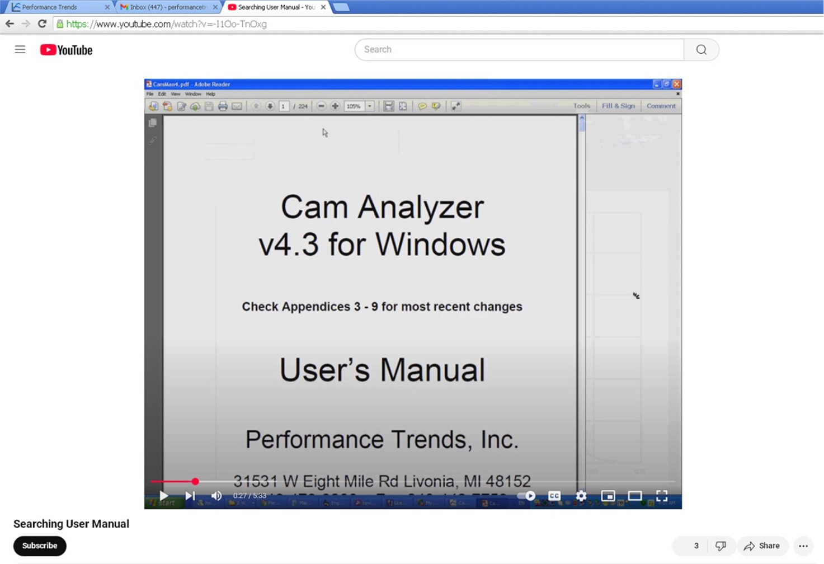Image resolution: width=824 pixels, height=564 pixels.
Task: Open the YouTube hamburger guide menu
Action: pyautogui.click(x=20, y=49)
